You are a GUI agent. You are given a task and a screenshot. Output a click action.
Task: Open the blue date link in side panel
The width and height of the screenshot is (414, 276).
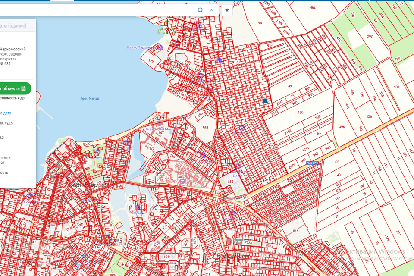click(6, 113)
